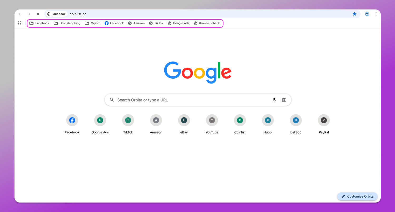Open the Coinlist shortcut tile
395x212 pixels.
click(240, 124)
